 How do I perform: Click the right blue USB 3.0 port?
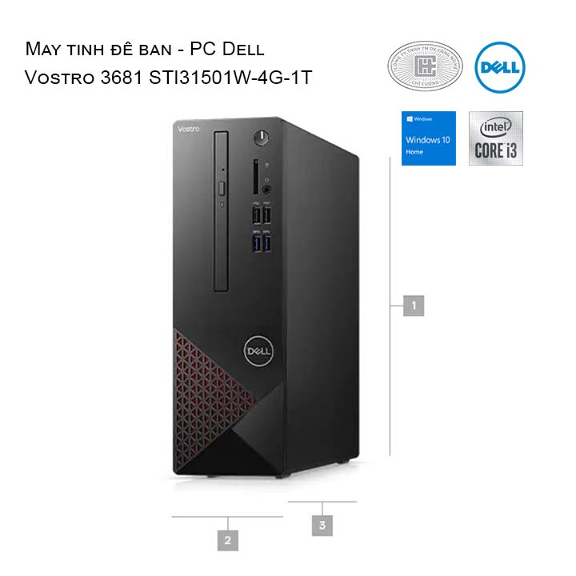267,243
